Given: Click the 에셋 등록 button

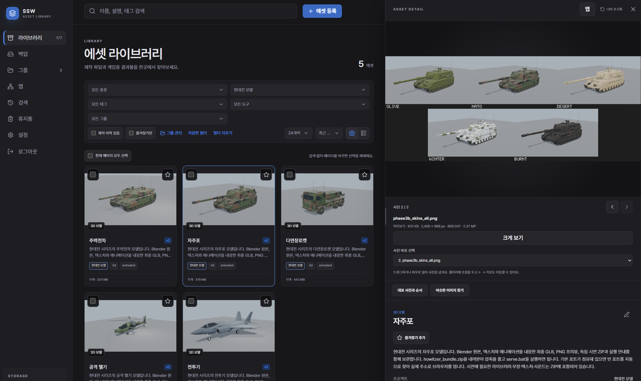Looking at the screenshot, I should pos(322,11).
